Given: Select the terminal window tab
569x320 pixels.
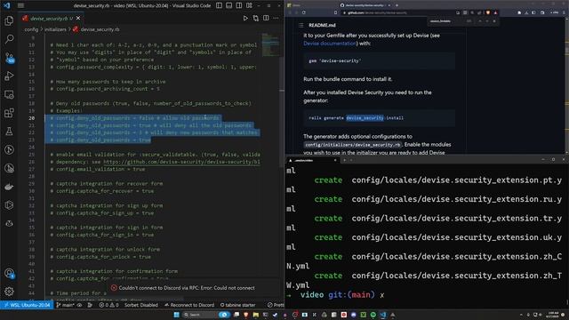Looking at the screenshot, I should tap(313, 160).
